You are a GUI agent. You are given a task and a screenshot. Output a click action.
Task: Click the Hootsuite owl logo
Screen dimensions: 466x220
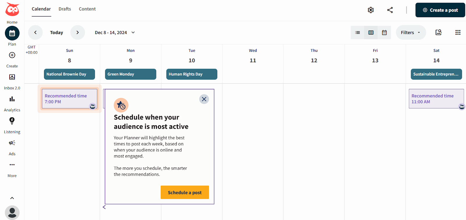(x=12, y=10)
